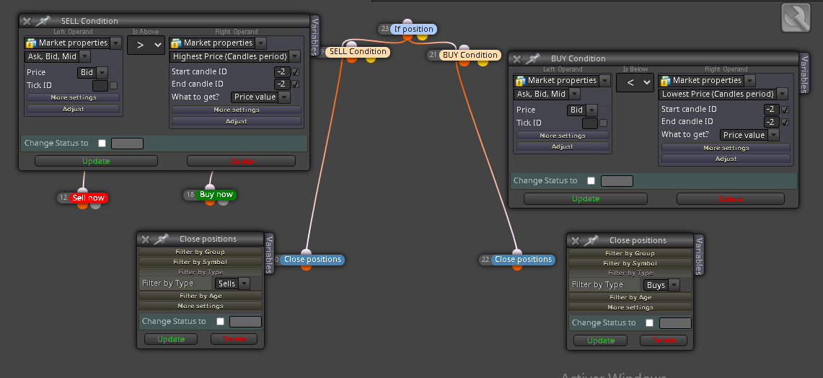This screenshot has height=378, width=823.
Task: Open Variables tab of SELL Condition panel
Action: click(314, 35)
